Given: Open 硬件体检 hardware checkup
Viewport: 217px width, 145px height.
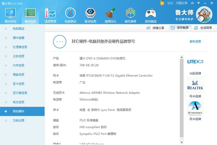Looking at the screenshot, I should tap(10, 15).
